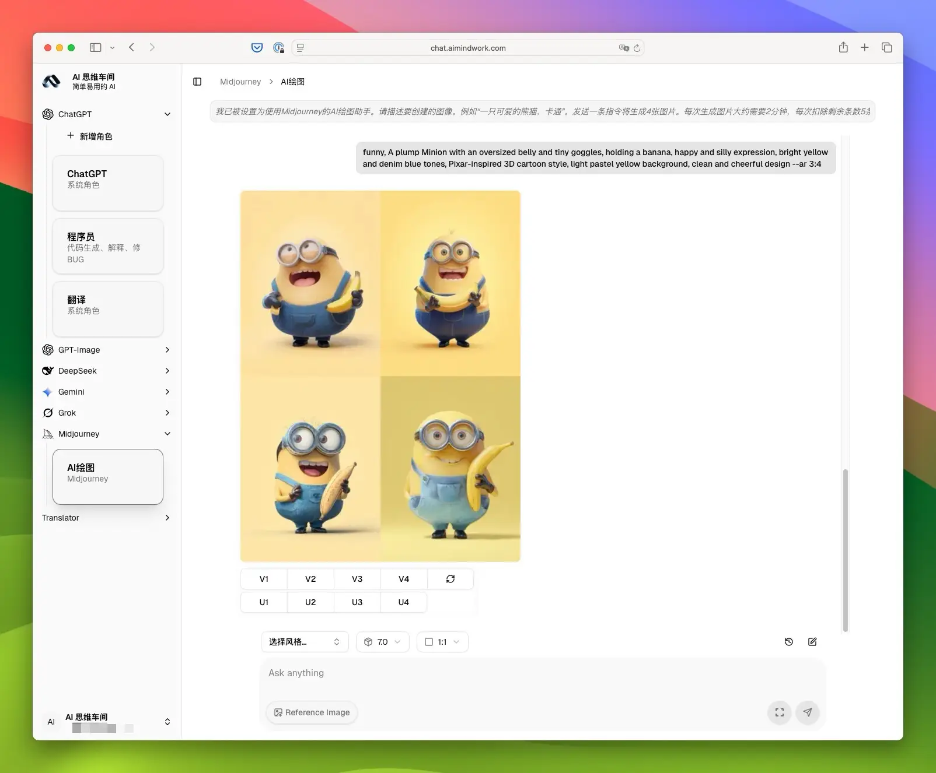Click the Reference Image button
This screenshot has height=773, width=936.
(312, 712)
